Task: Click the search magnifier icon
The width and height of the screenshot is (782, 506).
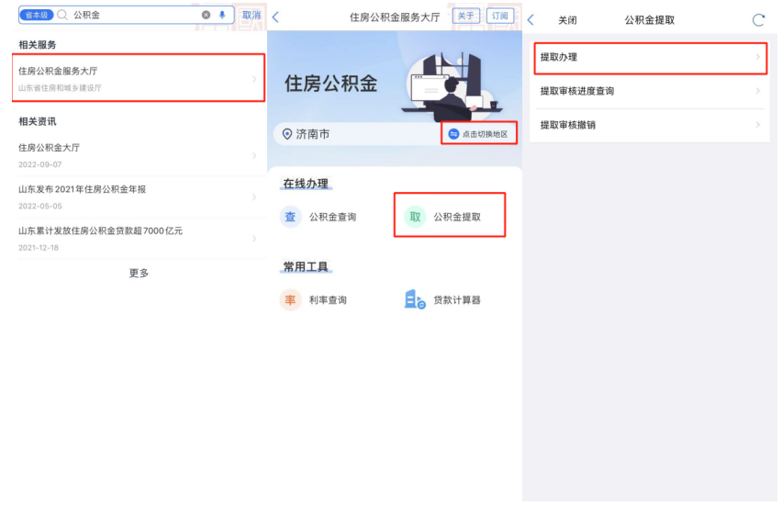Action: [x=62, y=15]
